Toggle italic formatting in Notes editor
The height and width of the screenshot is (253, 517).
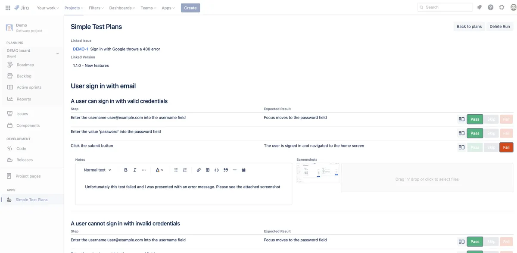pyautogui.click(x=135, y=170)
